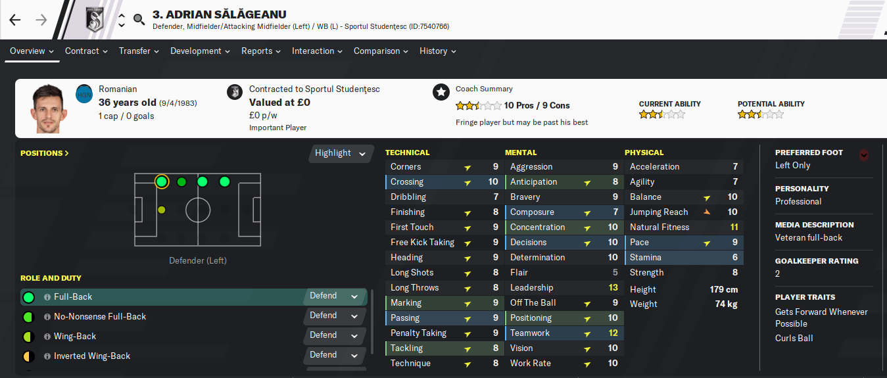Screen dimensions: 887x378
Task: Click the player's face thumbnail
Action: 48,108
